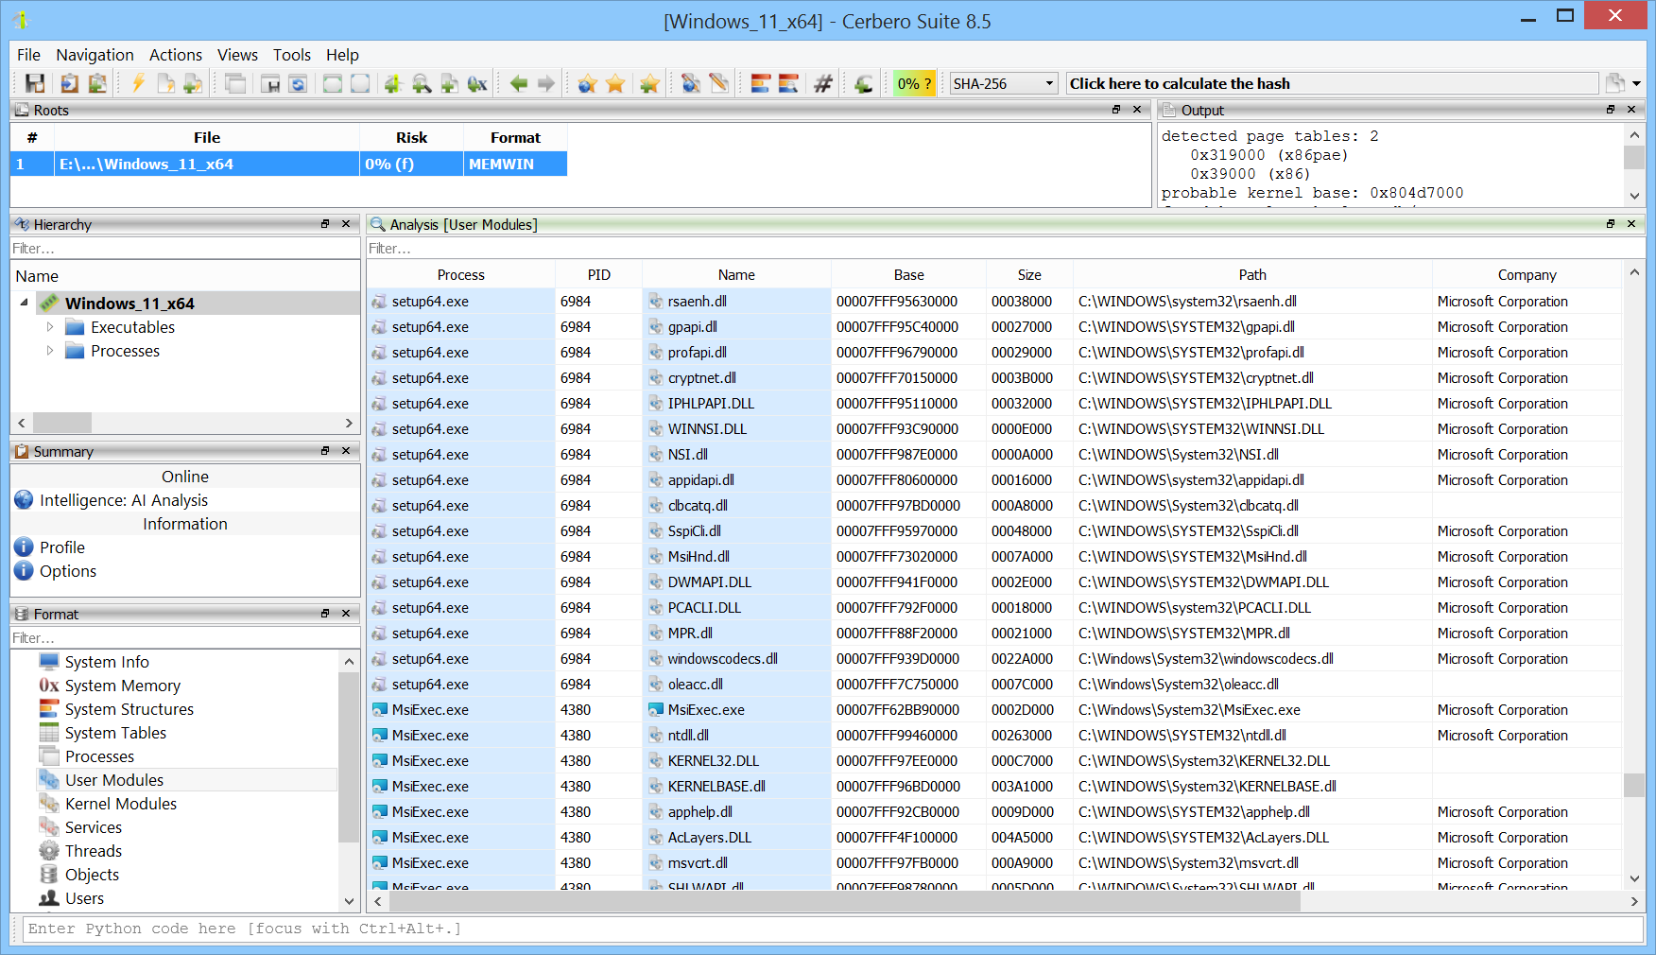Expand the Executables folder in Hierarchy
This screenshot has width=1656, height=955.
(x=50, y=327)
